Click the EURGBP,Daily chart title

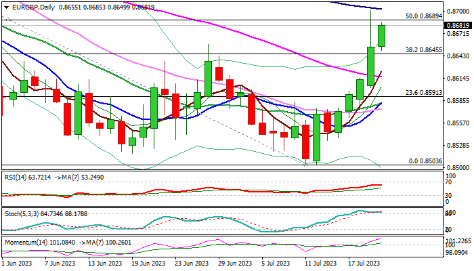point(32,6)
